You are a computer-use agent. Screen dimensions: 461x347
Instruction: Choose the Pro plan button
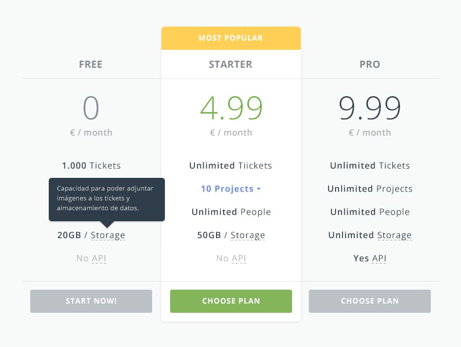pos(370,301)
